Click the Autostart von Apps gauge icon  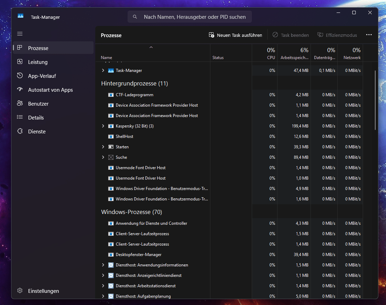tap(20, 89)
